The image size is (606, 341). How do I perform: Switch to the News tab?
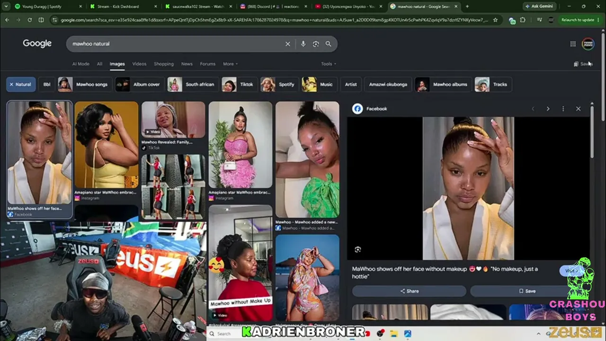point(187,64)
